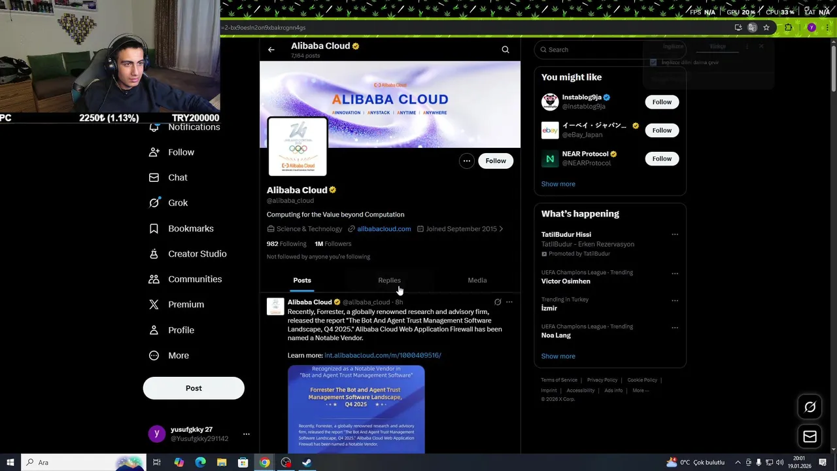Screen dimensions: 837x471
Task: Show hidden tray icons chevron
Action: pos(738,462)
